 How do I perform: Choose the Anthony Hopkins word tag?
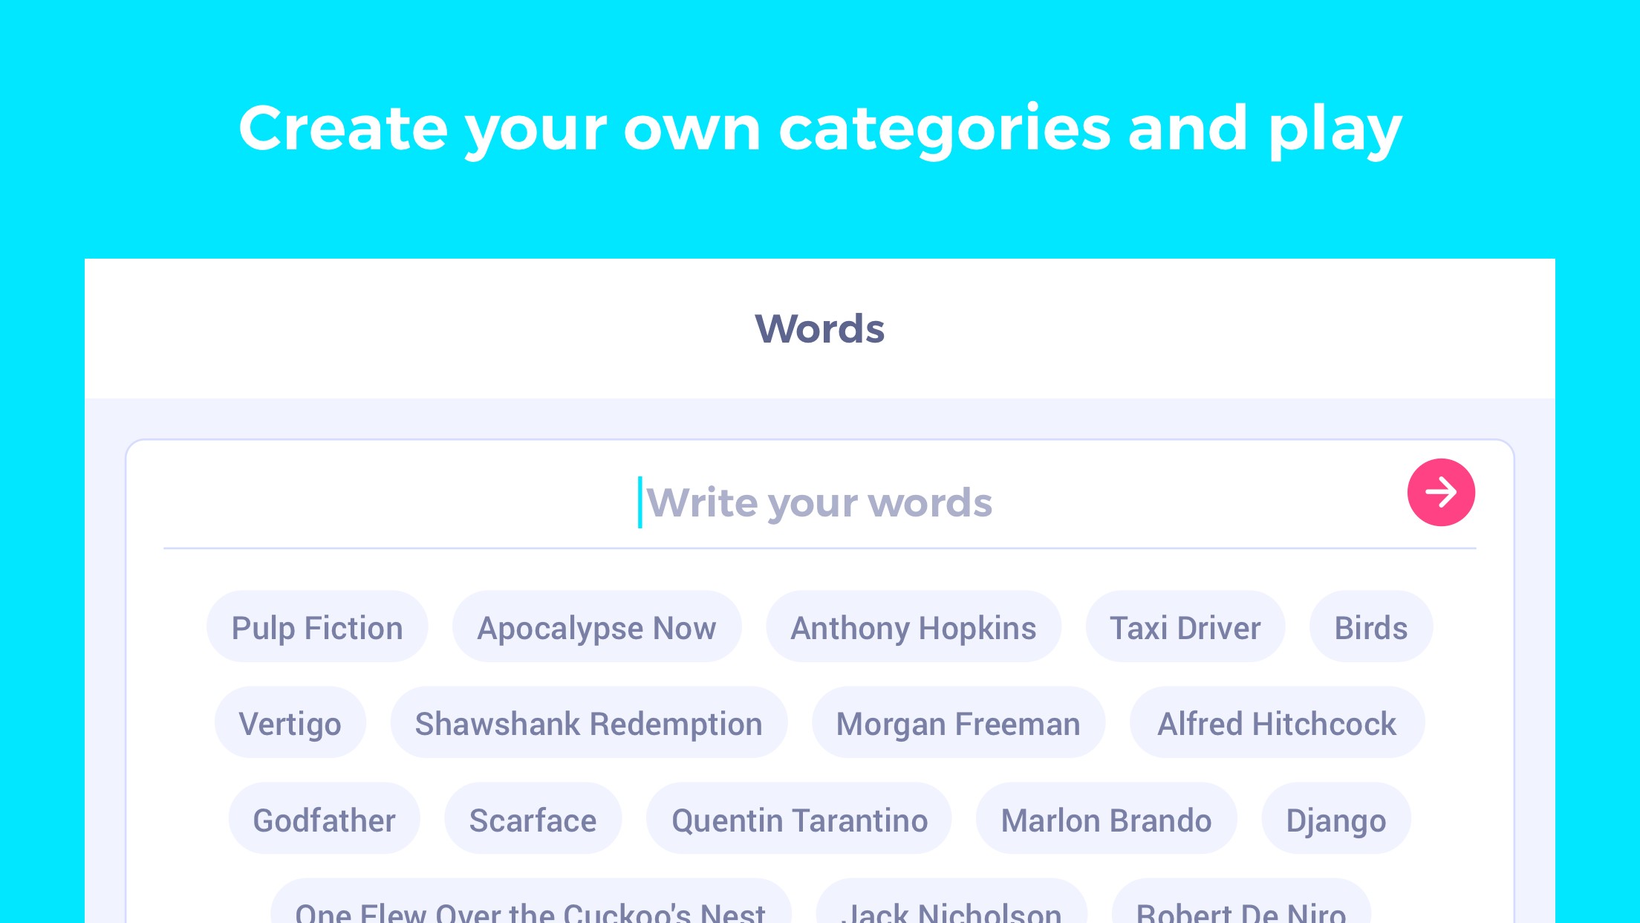tap(913, 627)
